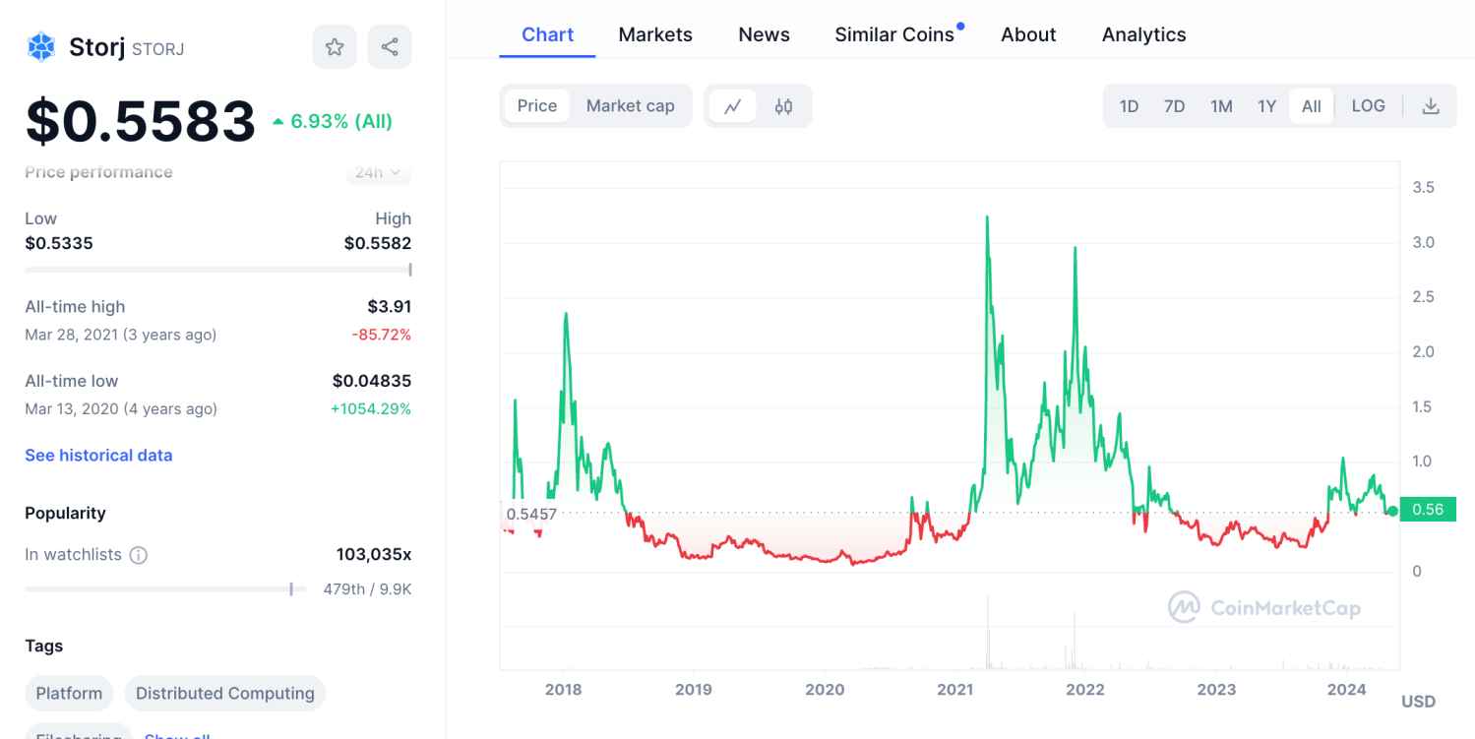Click the +1054.29% all-time low change
The height and width of the screenshot is (739, 1475).
[371, 408]
